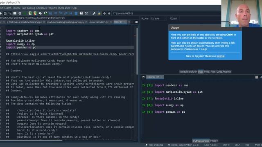
Task: Run cell and advance icon
Action: click(x=35, y=13)
